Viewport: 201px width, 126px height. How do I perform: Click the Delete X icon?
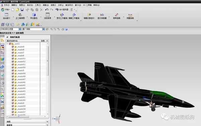[x=42, y=10]
